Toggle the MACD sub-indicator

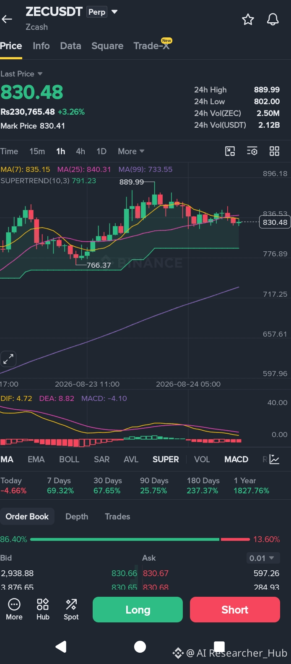pos(236,459)
